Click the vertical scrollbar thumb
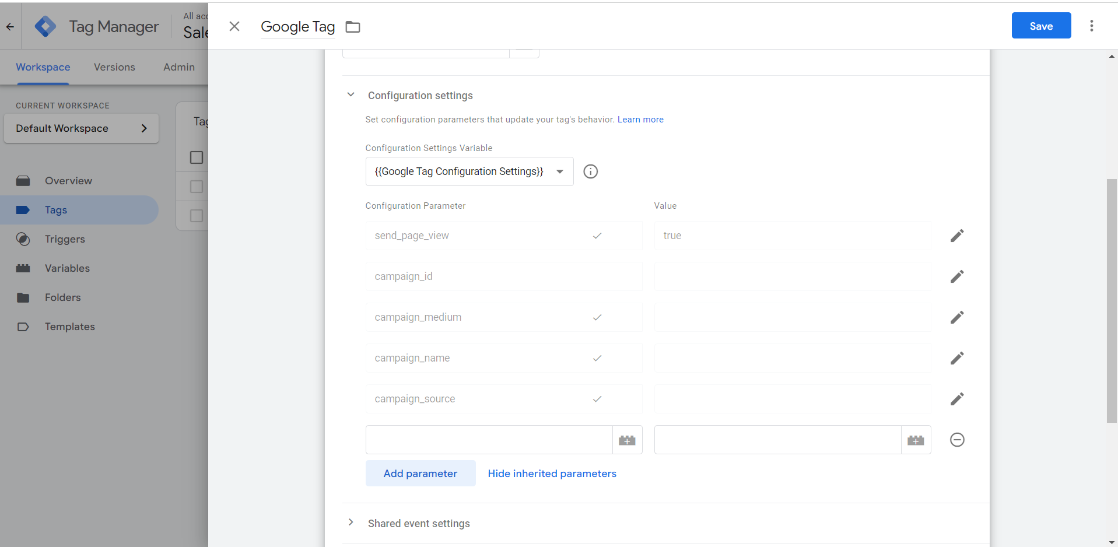This screenshot has width=1118, height=547. [1112, 300]
